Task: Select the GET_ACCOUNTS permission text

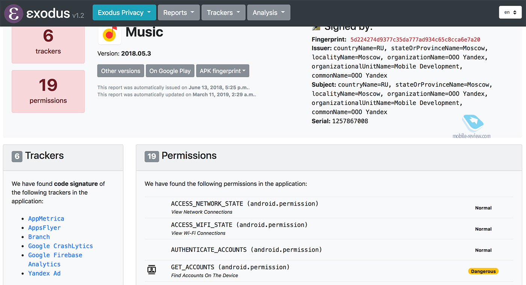Action: click(x=230, y=267)
